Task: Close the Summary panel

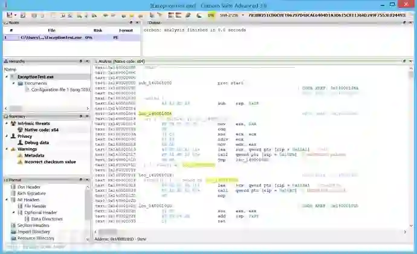Action: coord(87,116)
